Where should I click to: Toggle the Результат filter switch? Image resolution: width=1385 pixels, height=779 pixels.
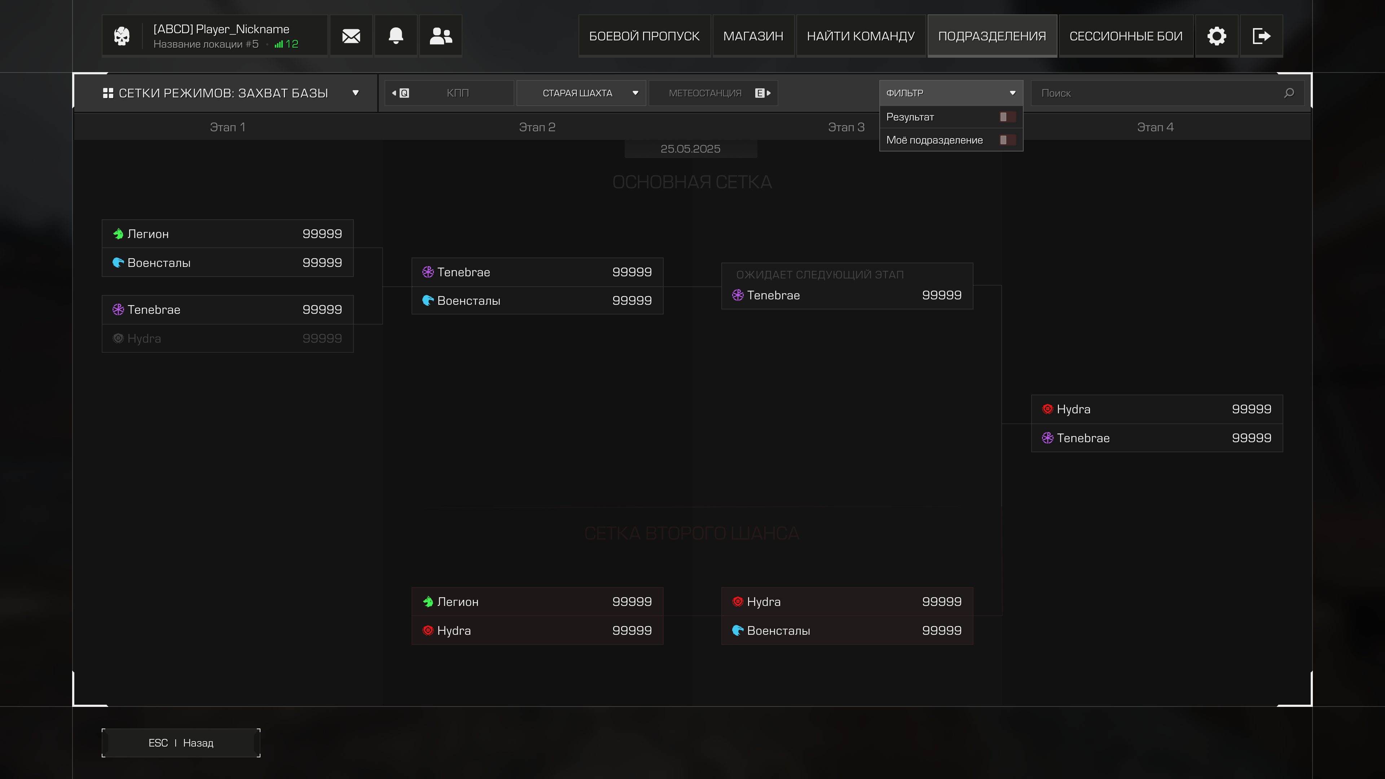pyautogui.click(x=1007, y=116)
